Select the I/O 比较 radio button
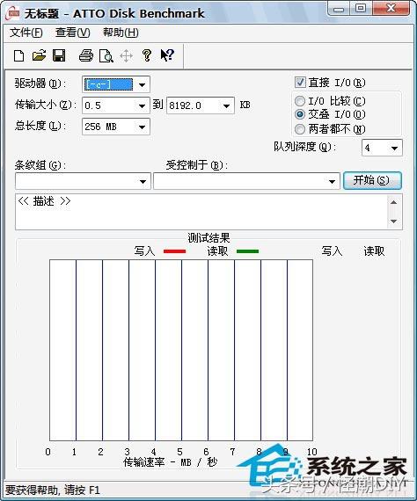The image size is (417, 501). (x=300, y=101)
